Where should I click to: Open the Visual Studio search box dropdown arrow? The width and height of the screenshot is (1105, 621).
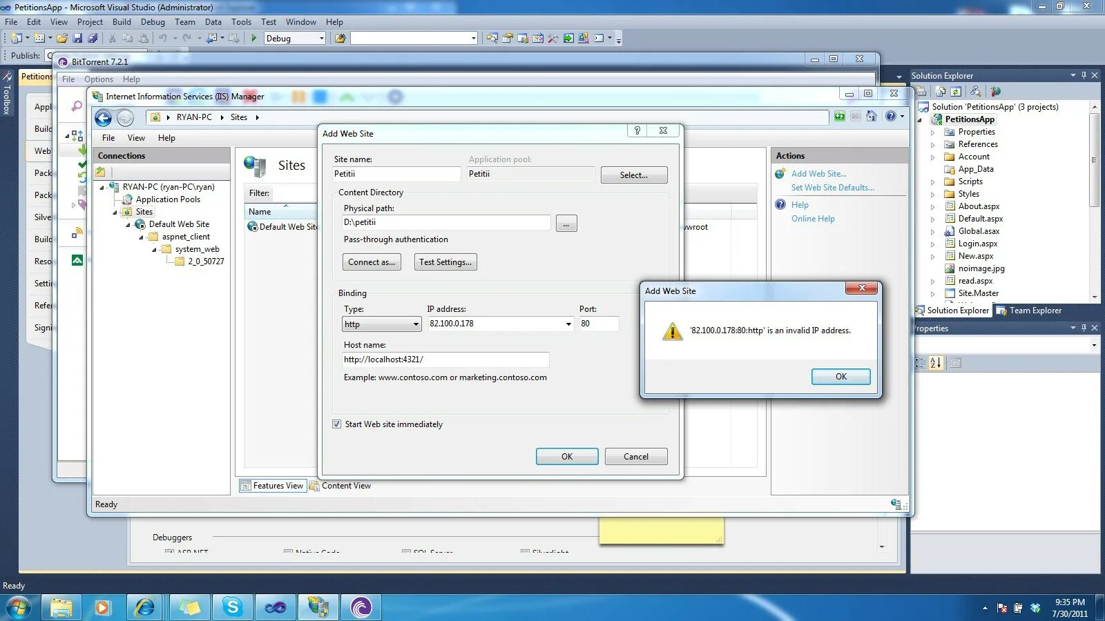point(473,39)
